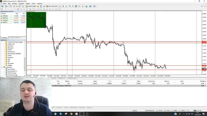Click the Новый ордер button
Screen dimensions: 207x116
click(31, 6)
